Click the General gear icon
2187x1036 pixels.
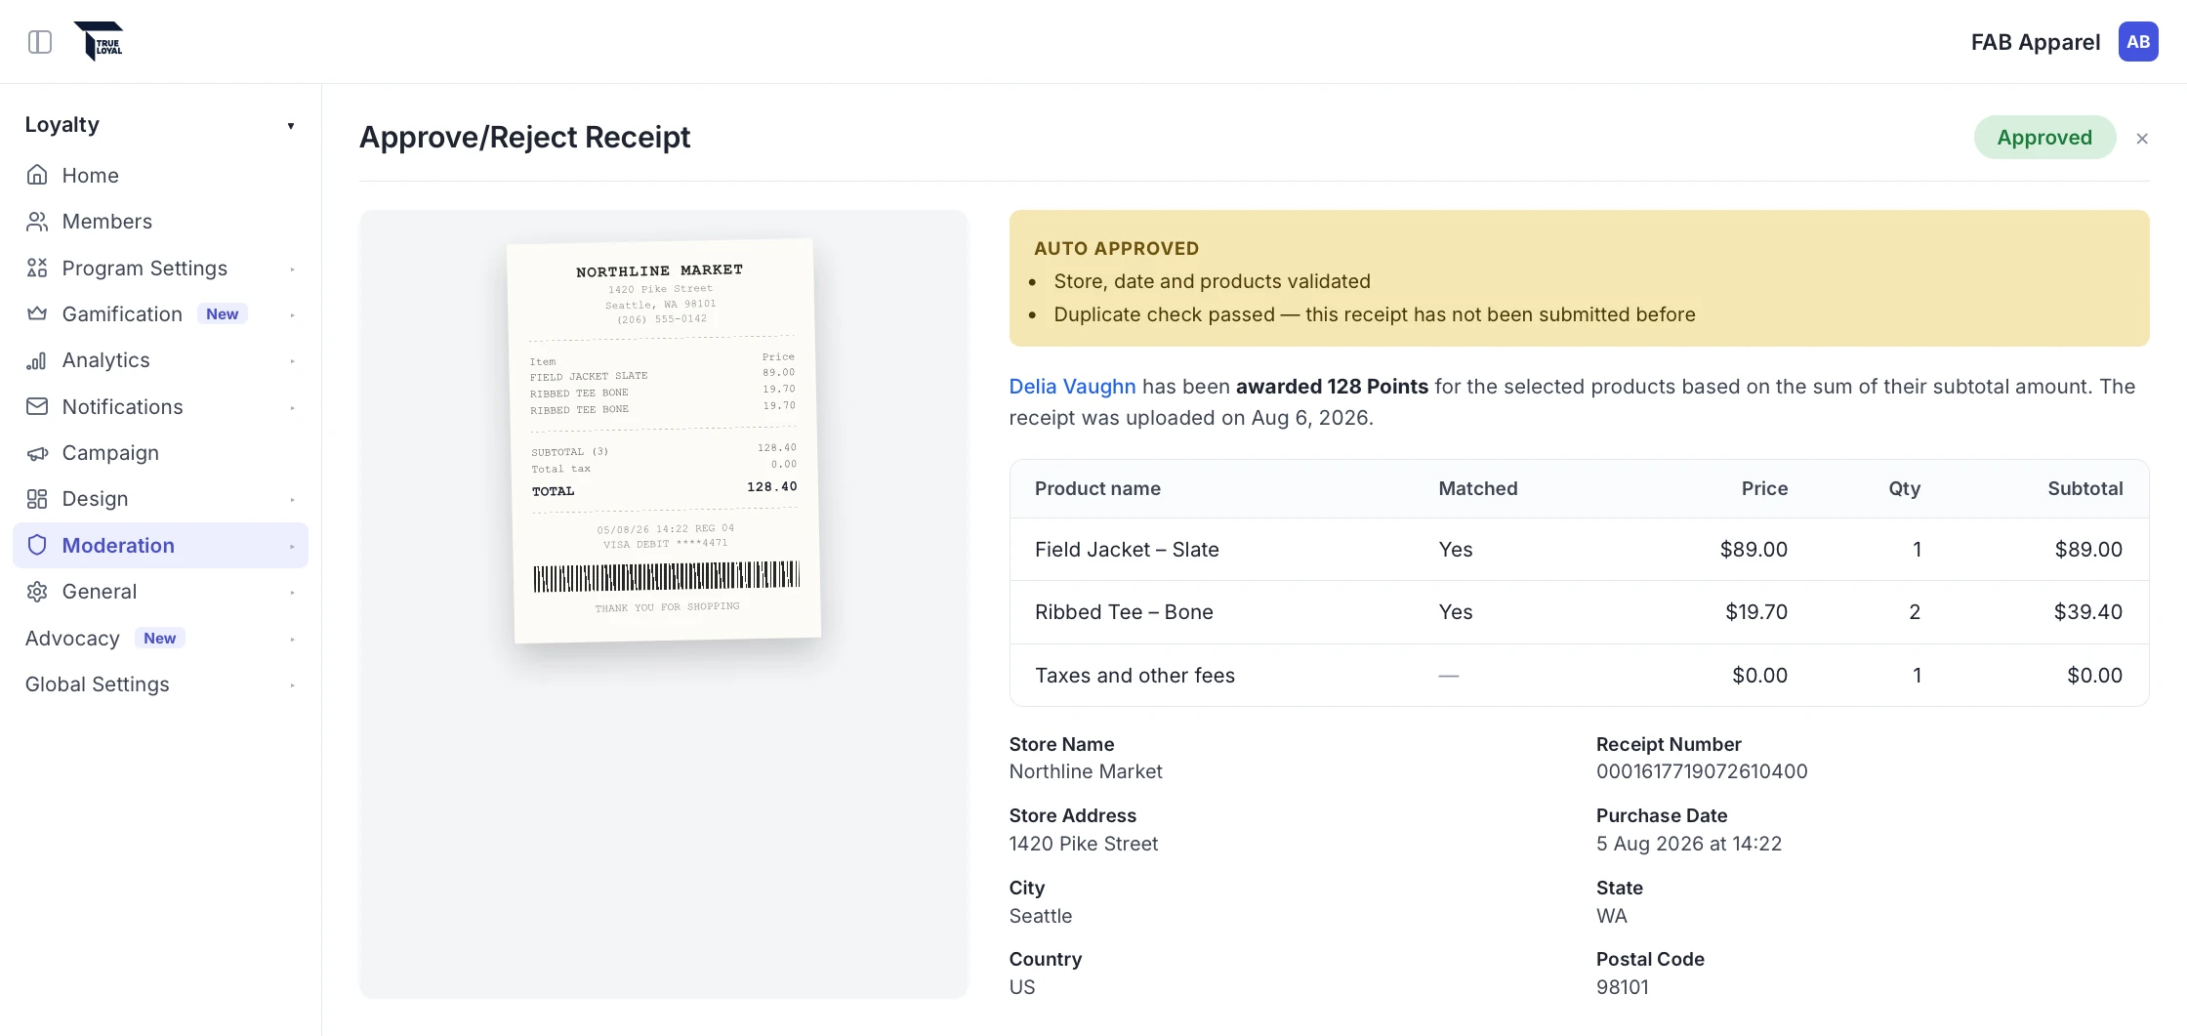(37, 592)
